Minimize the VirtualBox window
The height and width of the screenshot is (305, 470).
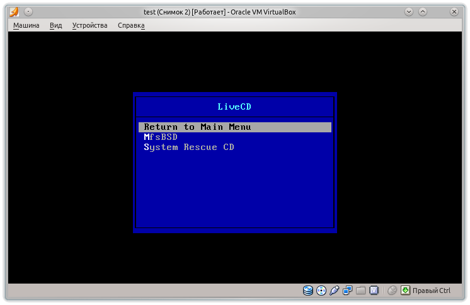point(408,12)
